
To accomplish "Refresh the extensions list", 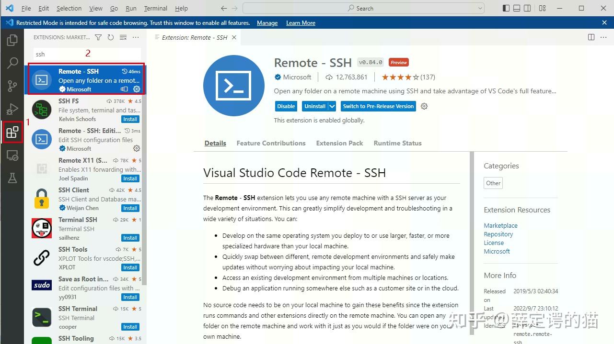I will coord(110,37).
